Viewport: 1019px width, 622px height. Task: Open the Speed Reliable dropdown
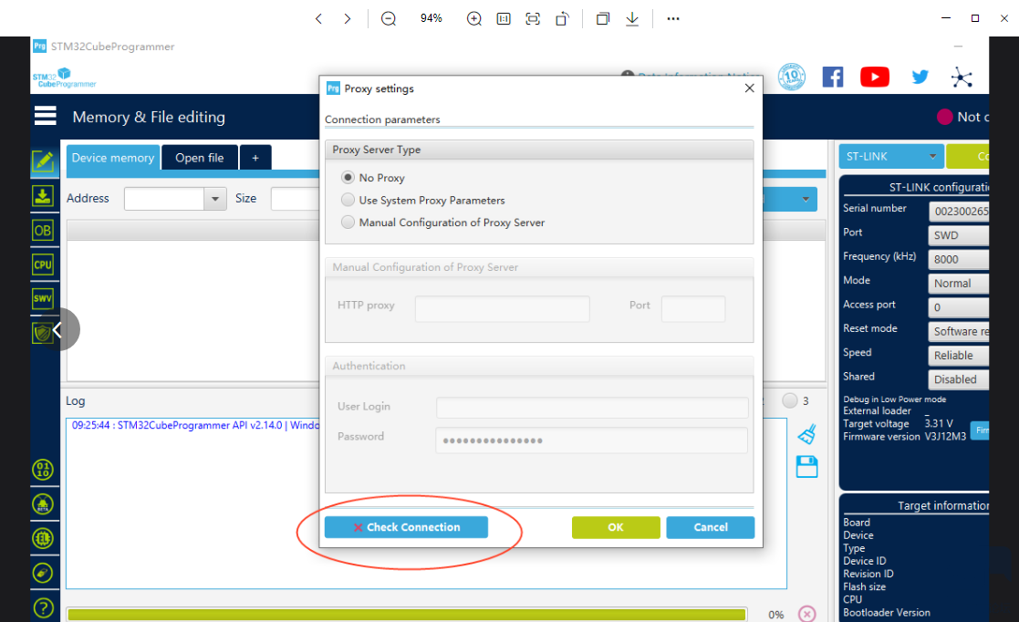pos(959,356)
